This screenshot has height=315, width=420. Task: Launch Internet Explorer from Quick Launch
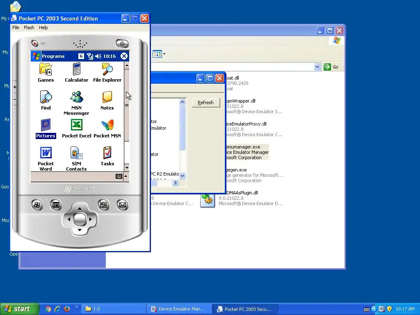click(x=57, y=309)
